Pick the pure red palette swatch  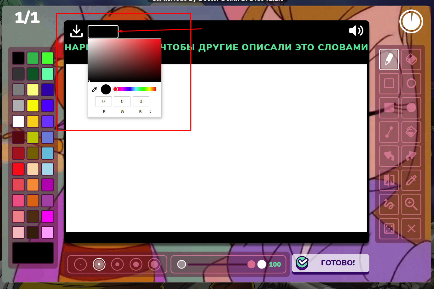[18, 169]
